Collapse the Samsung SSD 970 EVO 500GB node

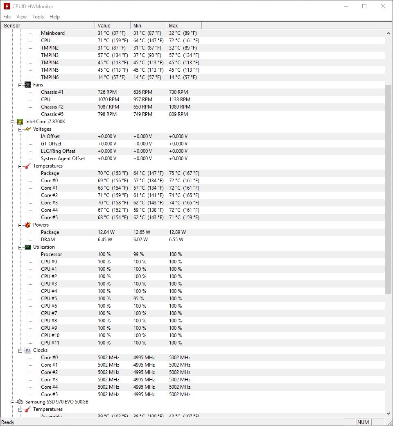(12, 402)
